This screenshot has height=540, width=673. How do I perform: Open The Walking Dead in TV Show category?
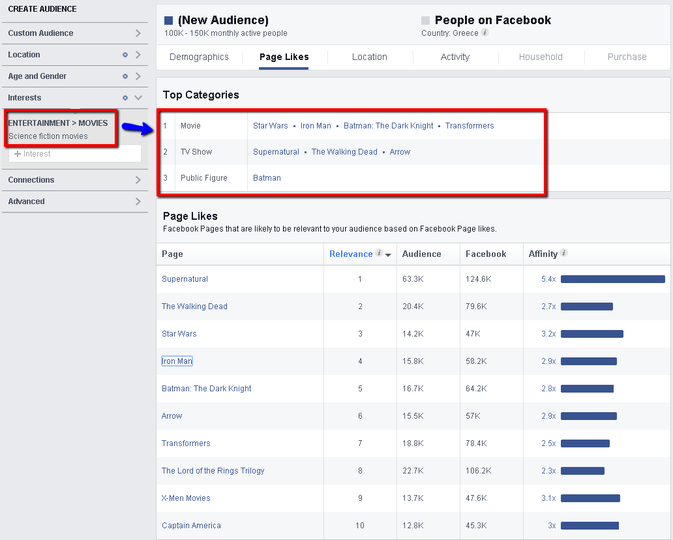(345, 152)
